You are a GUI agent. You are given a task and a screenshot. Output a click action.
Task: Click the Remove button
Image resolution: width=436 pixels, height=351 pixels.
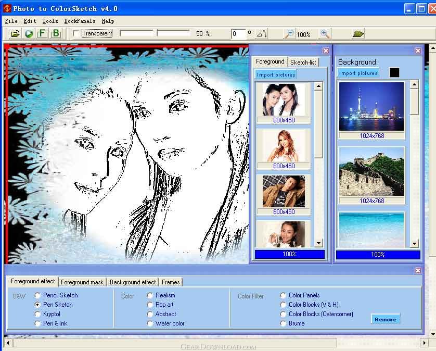[386, 320]
